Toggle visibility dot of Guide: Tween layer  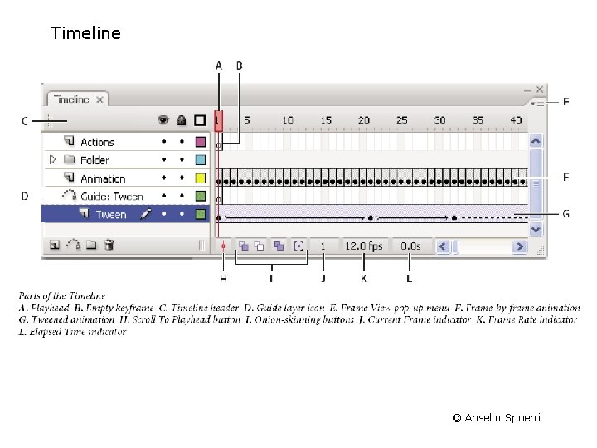[163, 196]
